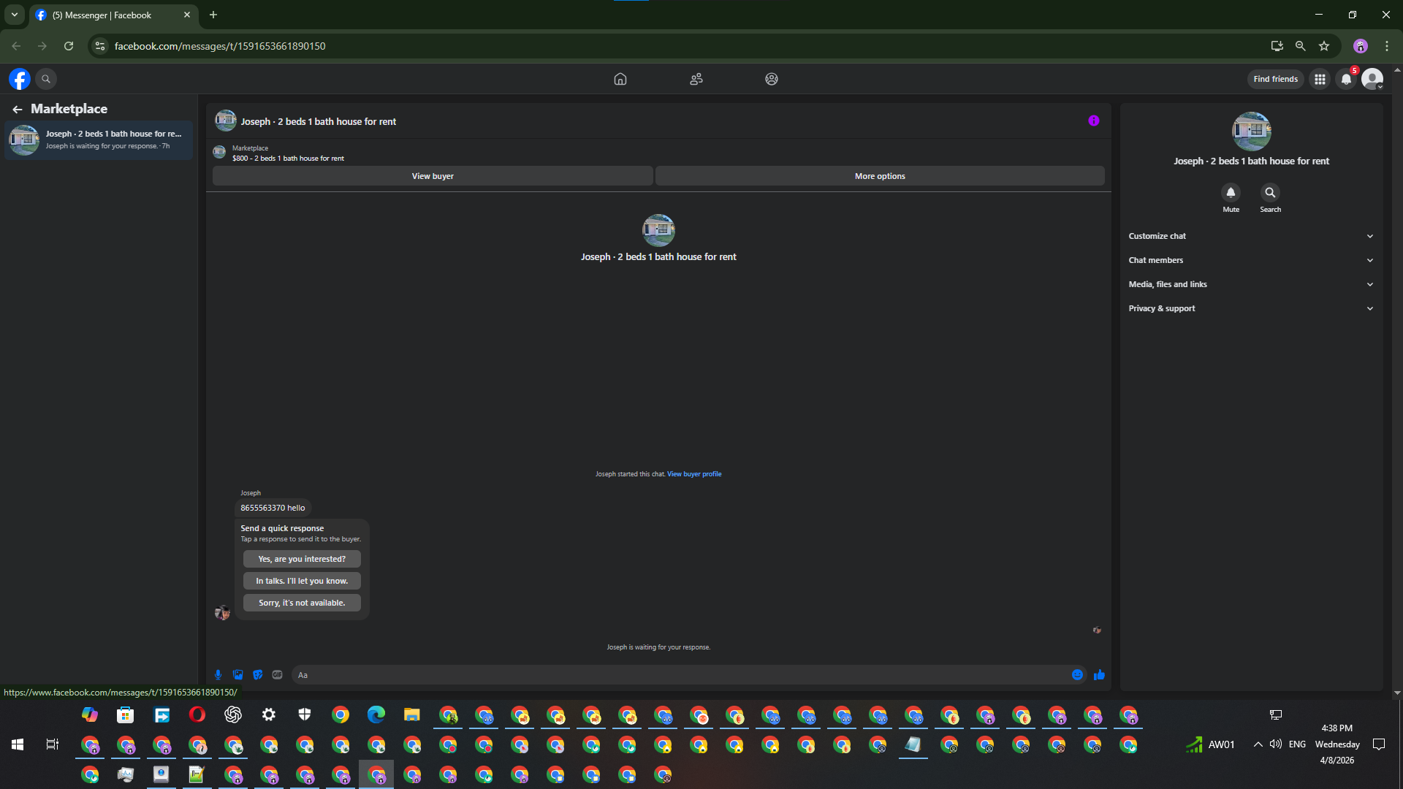The image size is (1403, 789).
Task: Click the attach photo icon in composer
Action: tap(237, 675)
